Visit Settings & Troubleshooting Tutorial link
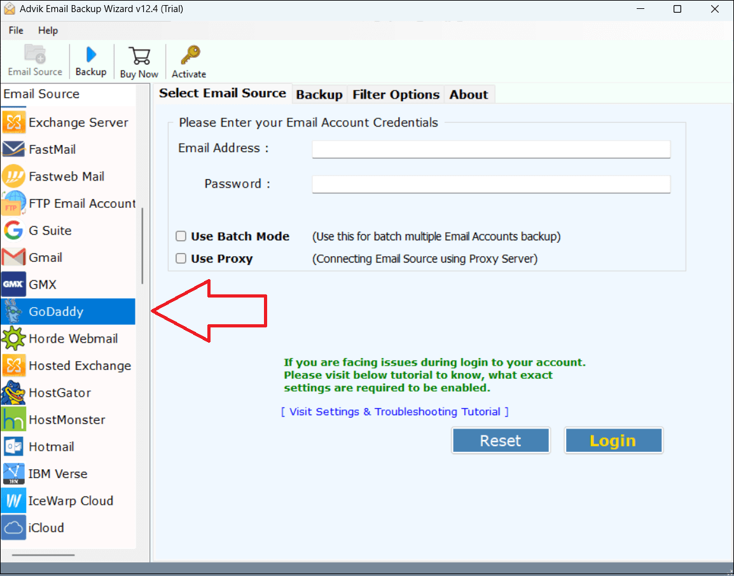Image resolution: width=734 pixels, height=576 pixels. pyautogui.click(x=395, y=412)
